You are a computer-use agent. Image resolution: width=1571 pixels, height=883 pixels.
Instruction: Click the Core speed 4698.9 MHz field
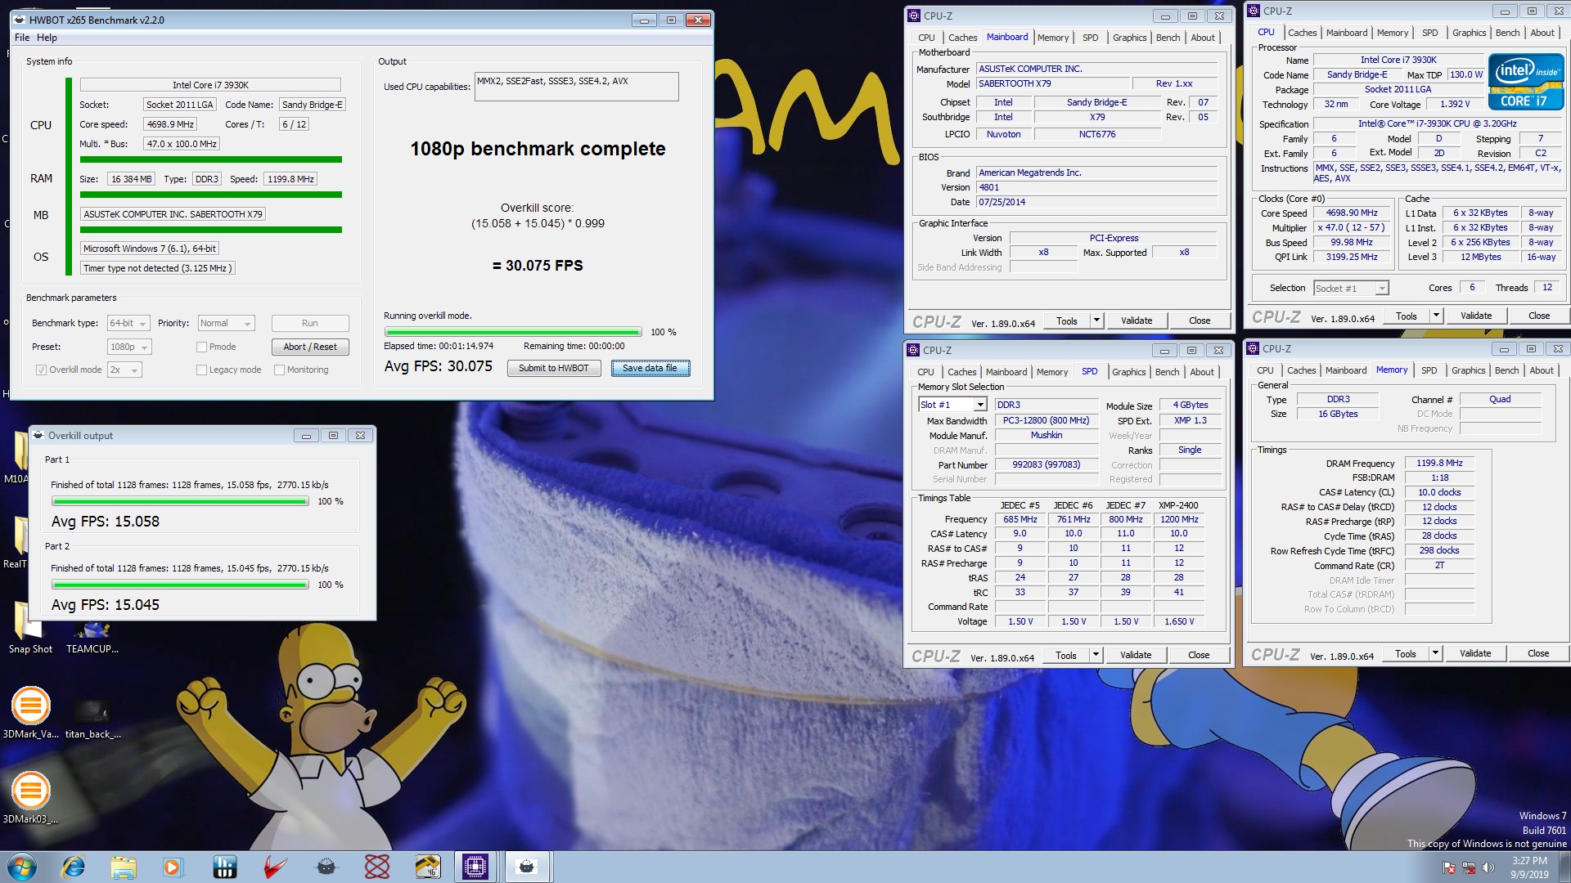pos(170,124)
